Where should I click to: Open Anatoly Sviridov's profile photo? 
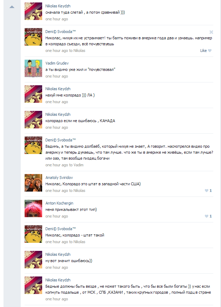coord(33,183)
